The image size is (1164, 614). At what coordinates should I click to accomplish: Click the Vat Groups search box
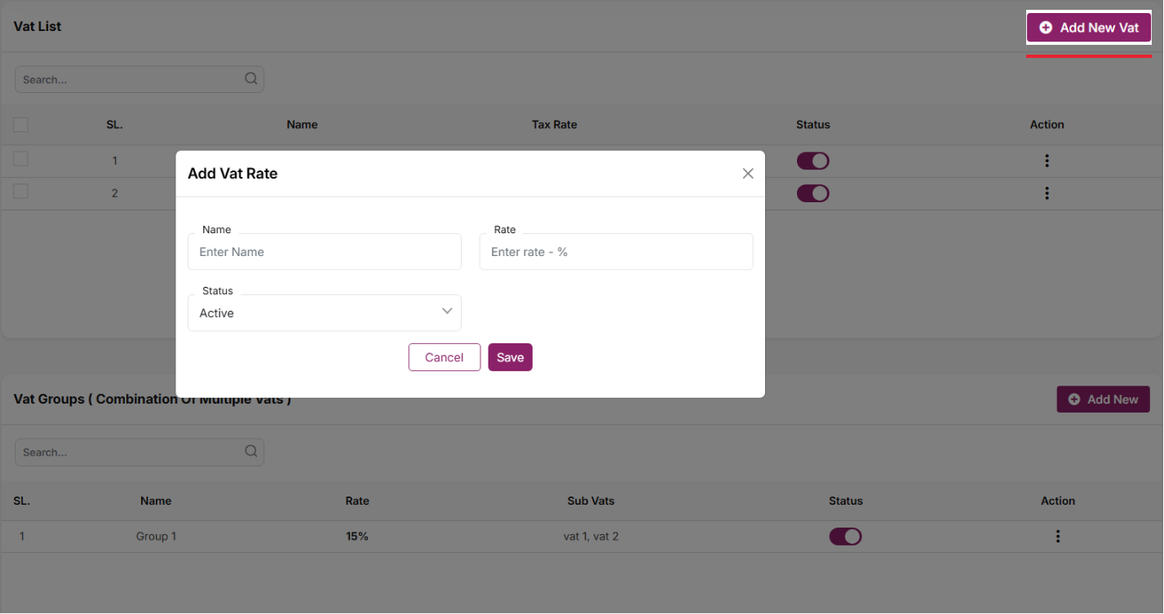[x=131, y=453]
